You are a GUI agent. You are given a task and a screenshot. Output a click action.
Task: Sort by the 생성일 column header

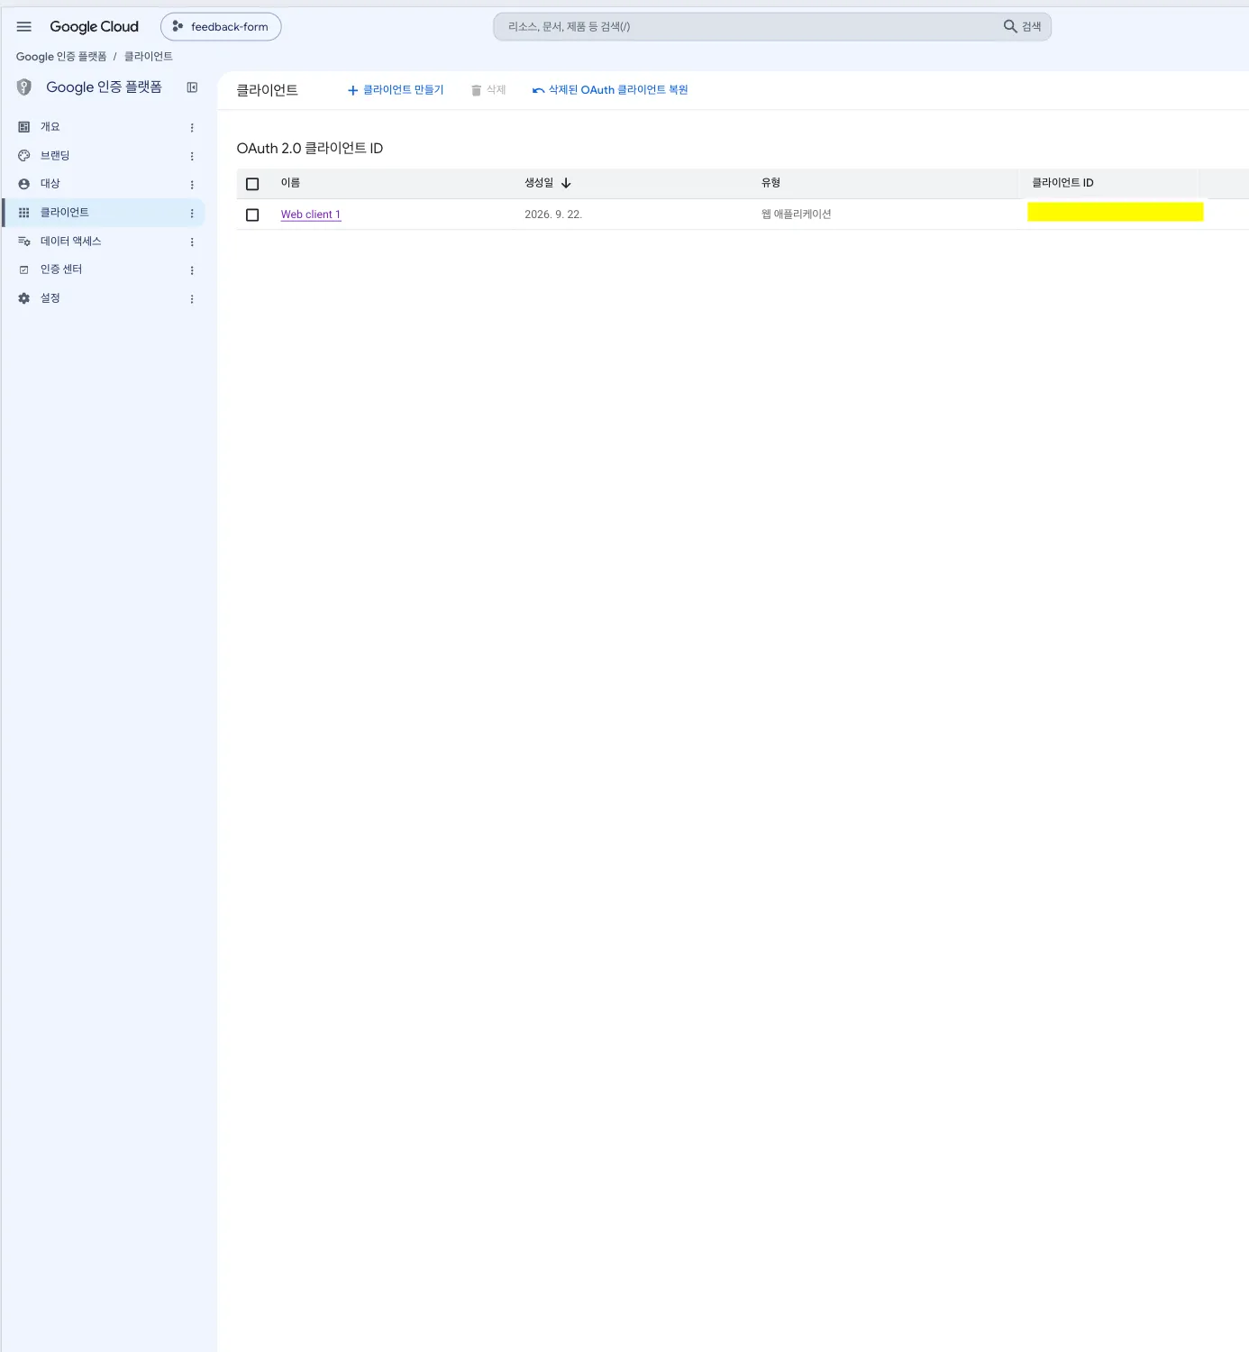539,183
